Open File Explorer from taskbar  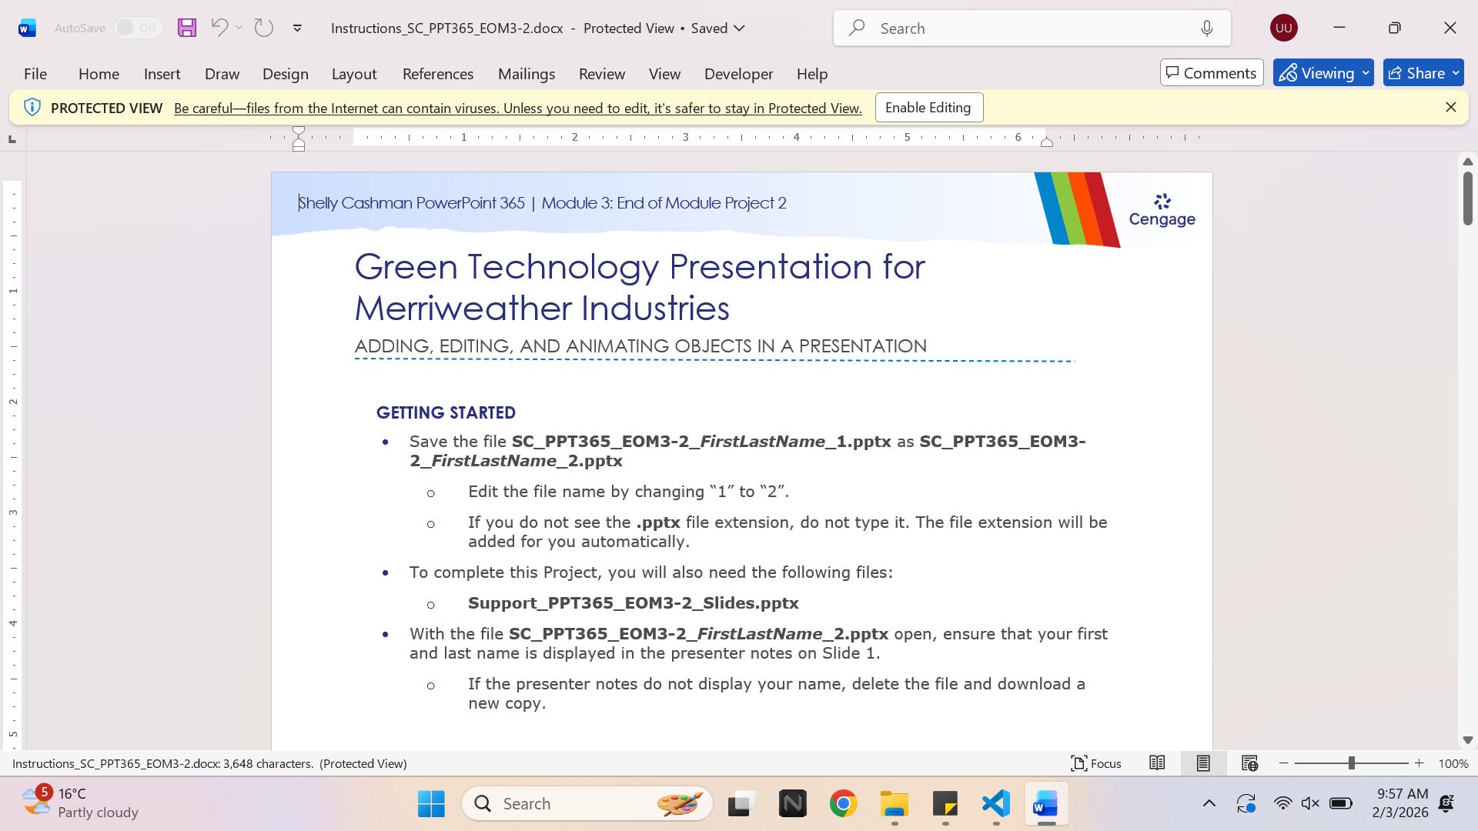pos(894,804)
